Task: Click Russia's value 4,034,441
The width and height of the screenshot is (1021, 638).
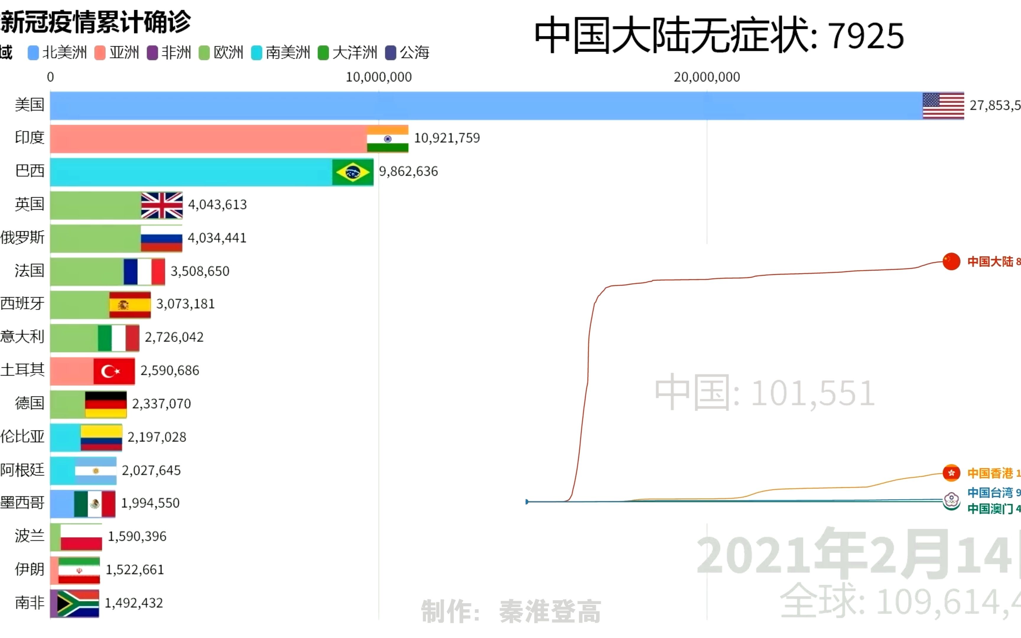Action: 217,238
